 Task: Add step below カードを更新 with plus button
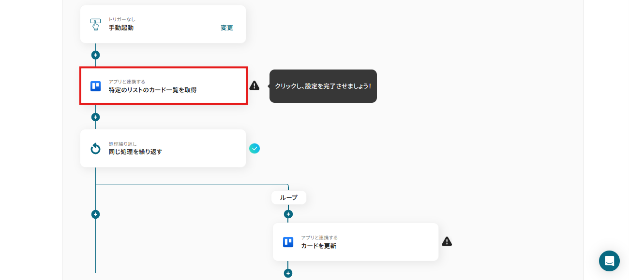(288, 273)
